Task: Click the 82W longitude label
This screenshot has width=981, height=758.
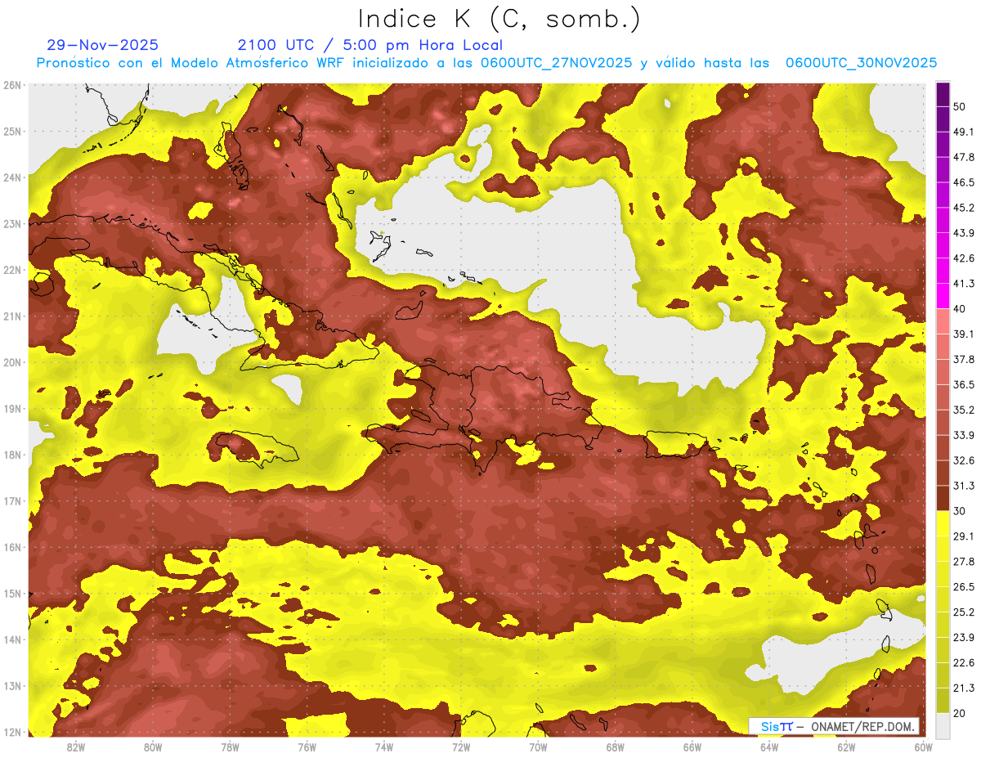Action: (76, 747)
